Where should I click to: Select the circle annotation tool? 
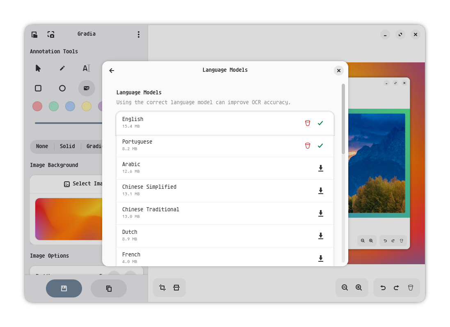(62, 88)
